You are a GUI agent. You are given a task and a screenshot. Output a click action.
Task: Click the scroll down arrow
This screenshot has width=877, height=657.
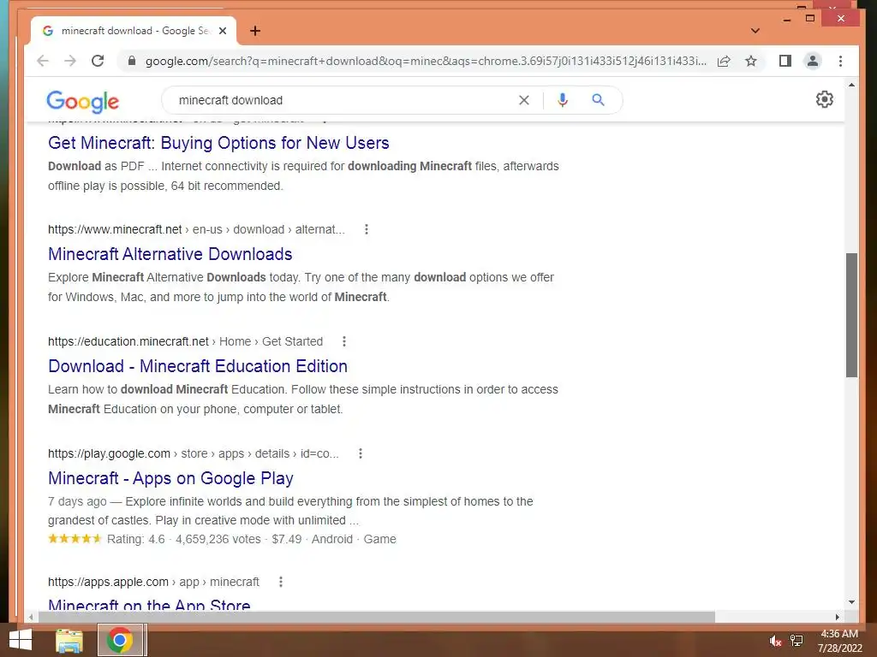click(851, 602)
